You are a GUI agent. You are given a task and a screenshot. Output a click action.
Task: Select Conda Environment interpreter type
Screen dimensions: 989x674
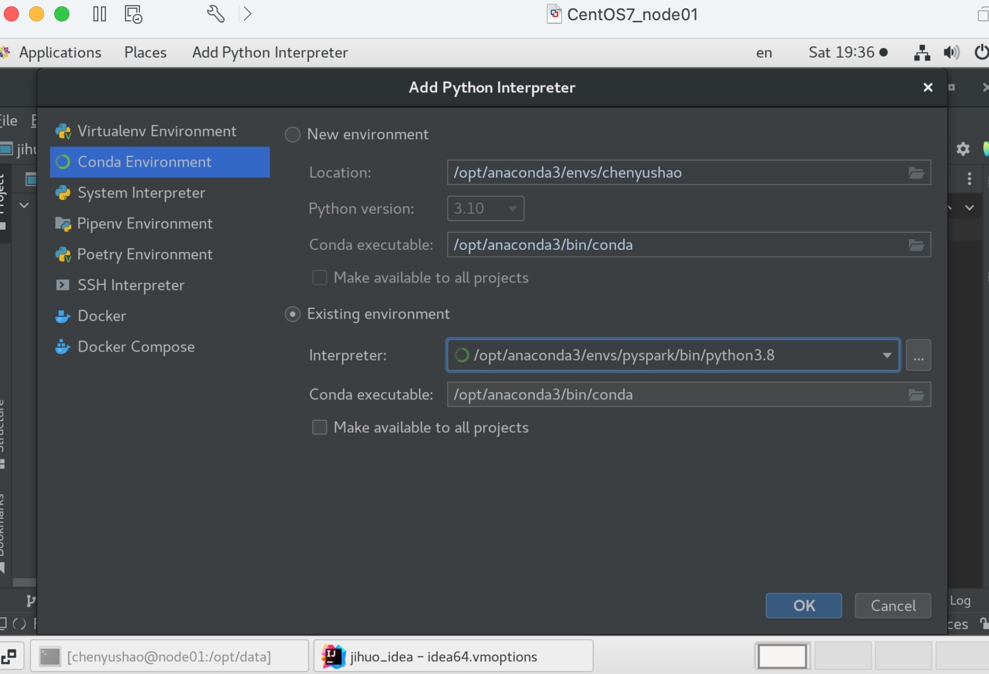(x=160, y=162)
